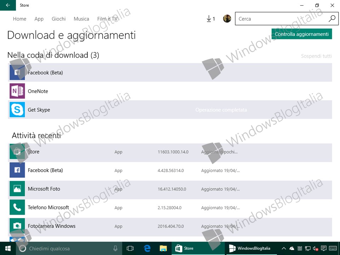Open the network tray icon

coord(307,248)
